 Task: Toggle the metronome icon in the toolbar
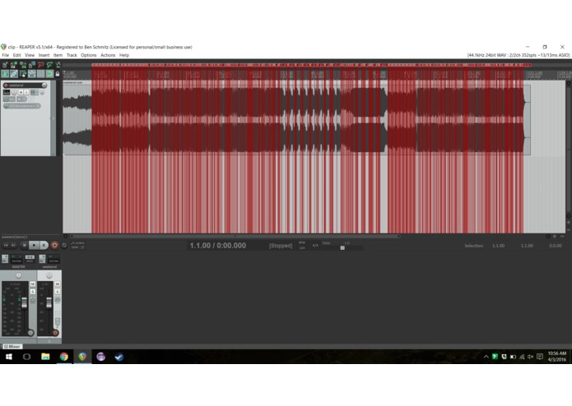pyautogui.click(x=58, y=64)
